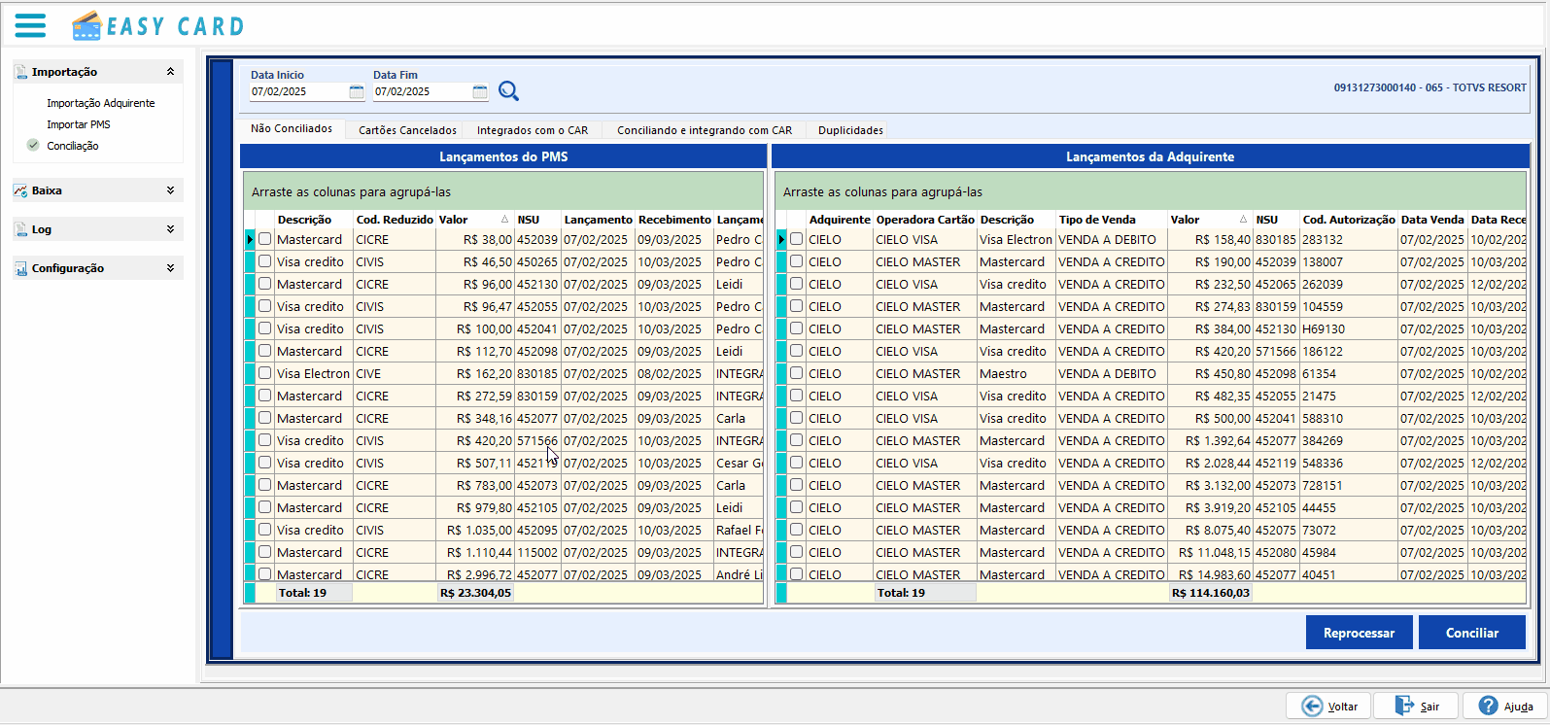Select Conciliação in the sidebar
The image size is (1550, 725).
[x=73, y=146]
